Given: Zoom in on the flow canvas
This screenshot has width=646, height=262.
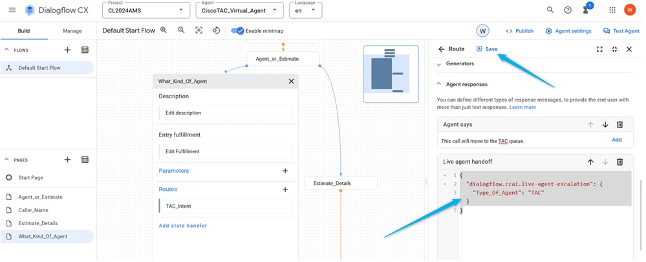Looking at the screenshot, I should coord(164,30).
